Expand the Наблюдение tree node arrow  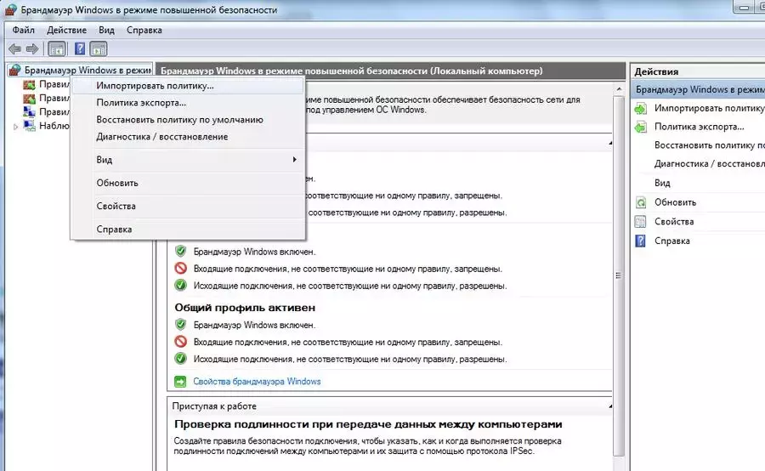click(x=15, y=127)
